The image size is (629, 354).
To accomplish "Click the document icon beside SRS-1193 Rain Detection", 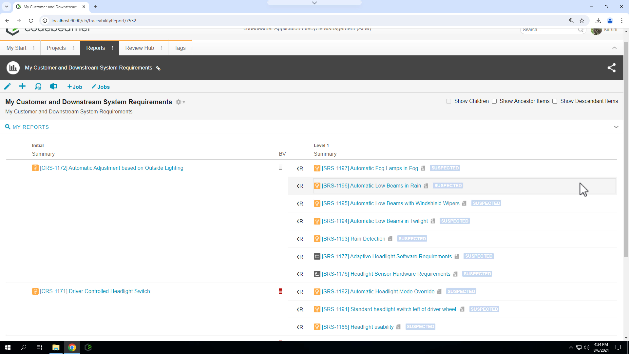I will pyautogui.click(x=390, y=239).
